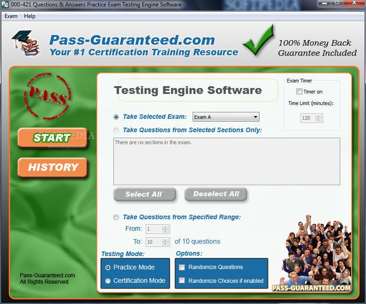
Task: Click 'All Rights Reserved' footer text
Action: tap(44, 282)
